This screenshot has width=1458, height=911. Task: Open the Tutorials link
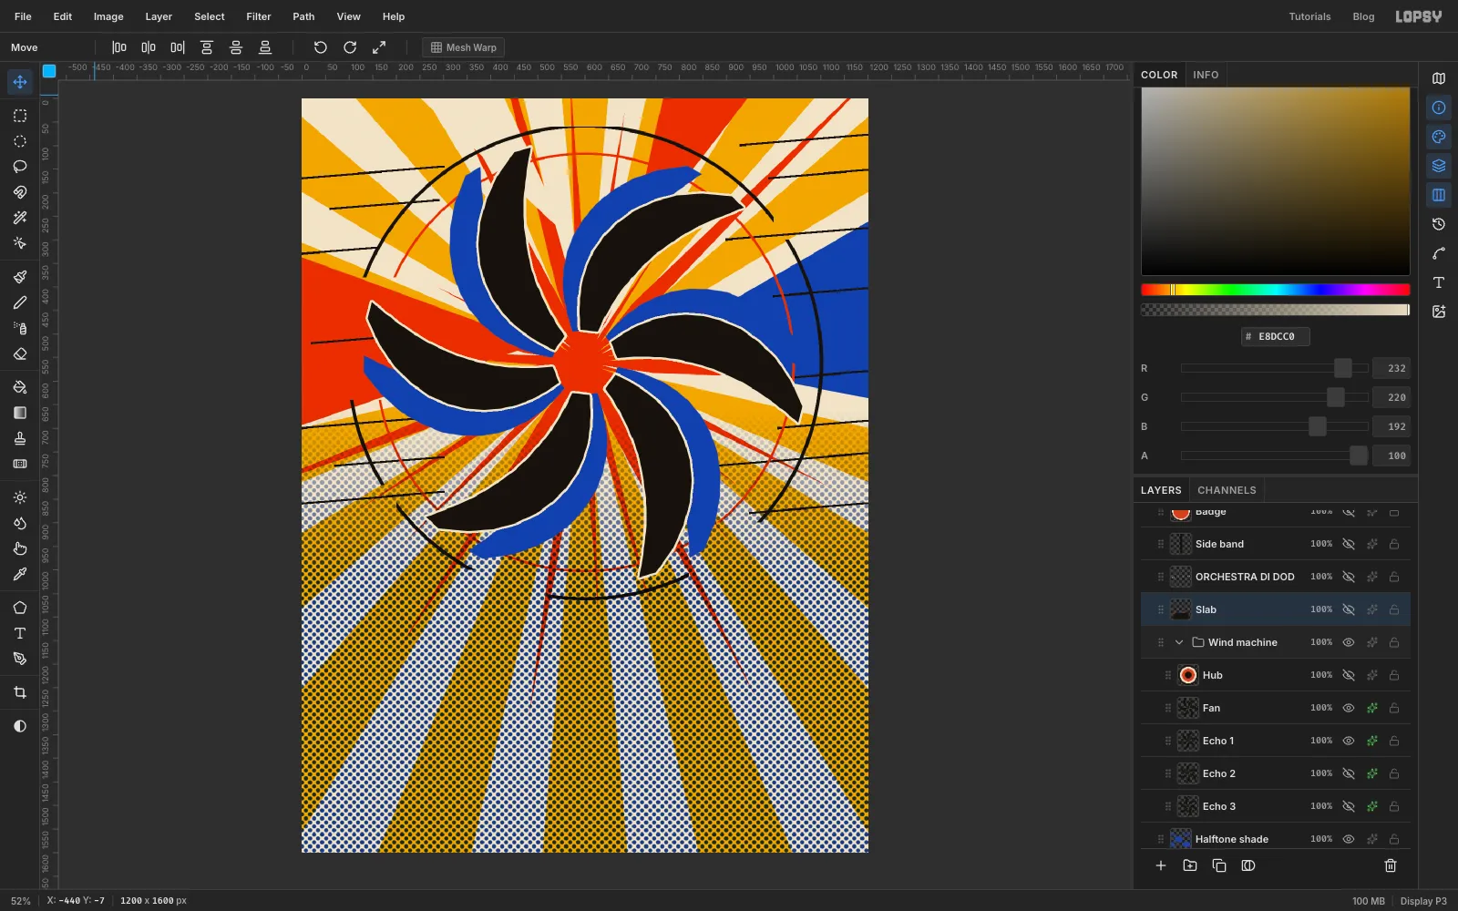[x=1309, y=16]
